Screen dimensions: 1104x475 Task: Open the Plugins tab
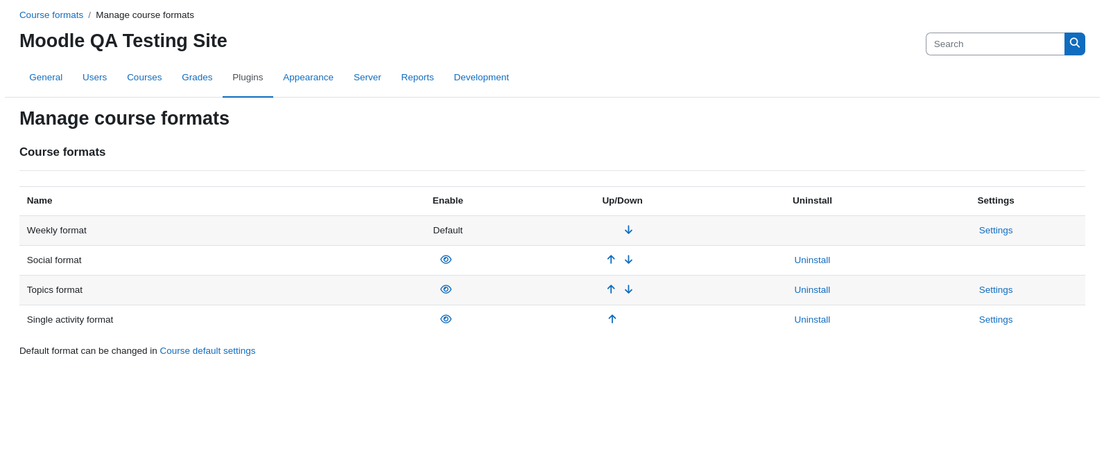tap(248, 78)
